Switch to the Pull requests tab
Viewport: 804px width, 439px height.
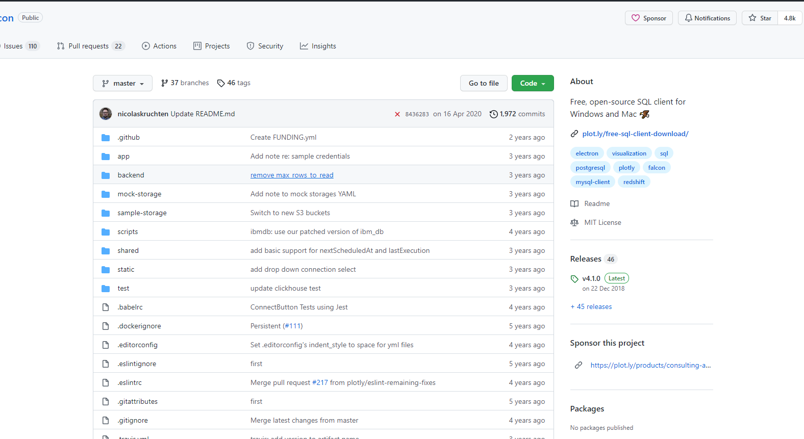click(x=90, y=46)
